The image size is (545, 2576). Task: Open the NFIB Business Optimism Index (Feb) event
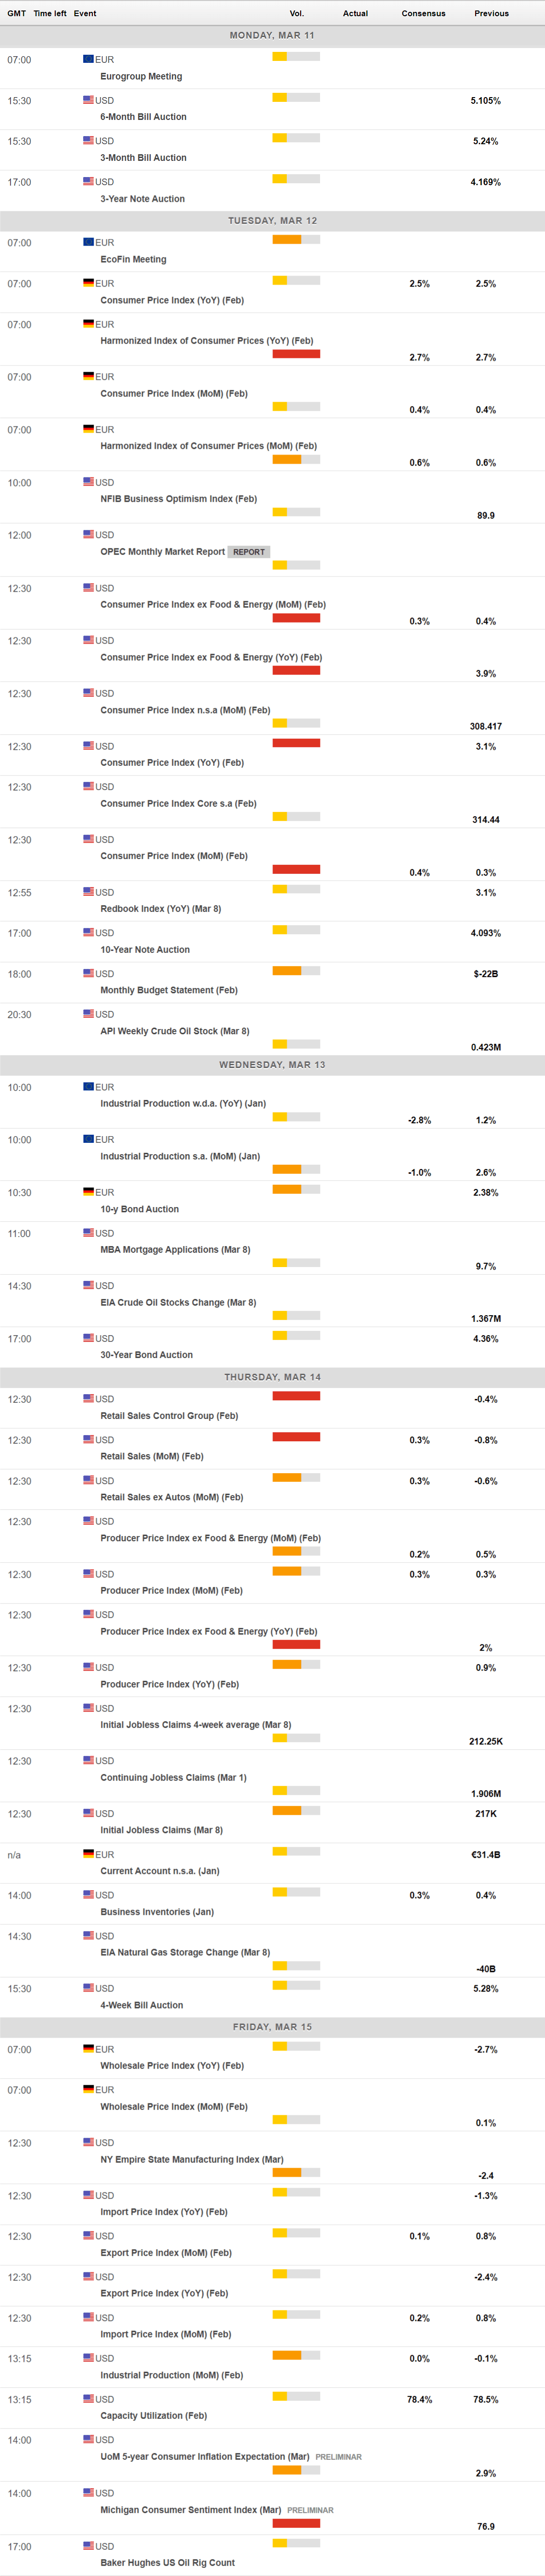point(178,499)
